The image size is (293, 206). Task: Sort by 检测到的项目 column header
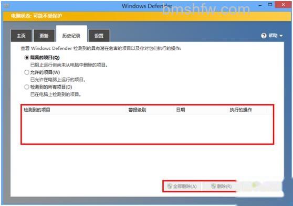pos(37,110)
